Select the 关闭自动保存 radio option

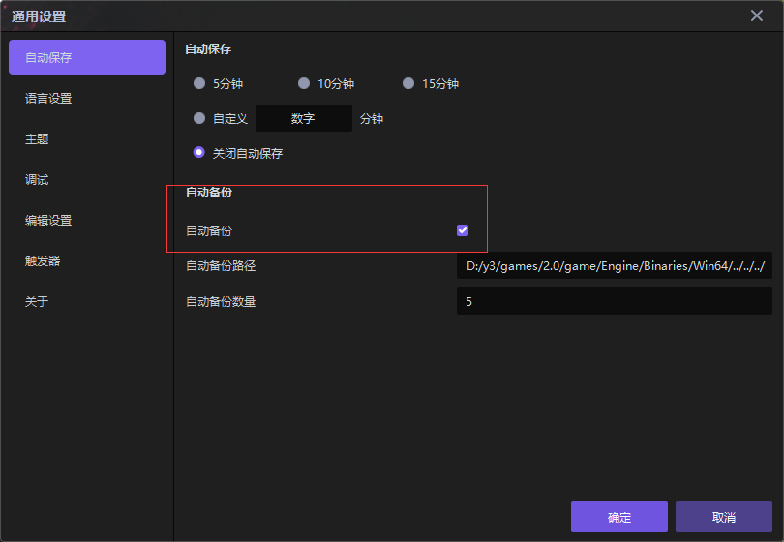point(199,153)
